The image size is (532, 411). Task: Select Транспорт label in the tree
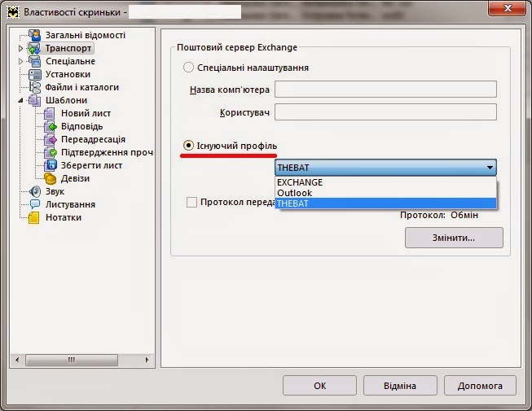(x=68, y=48)
